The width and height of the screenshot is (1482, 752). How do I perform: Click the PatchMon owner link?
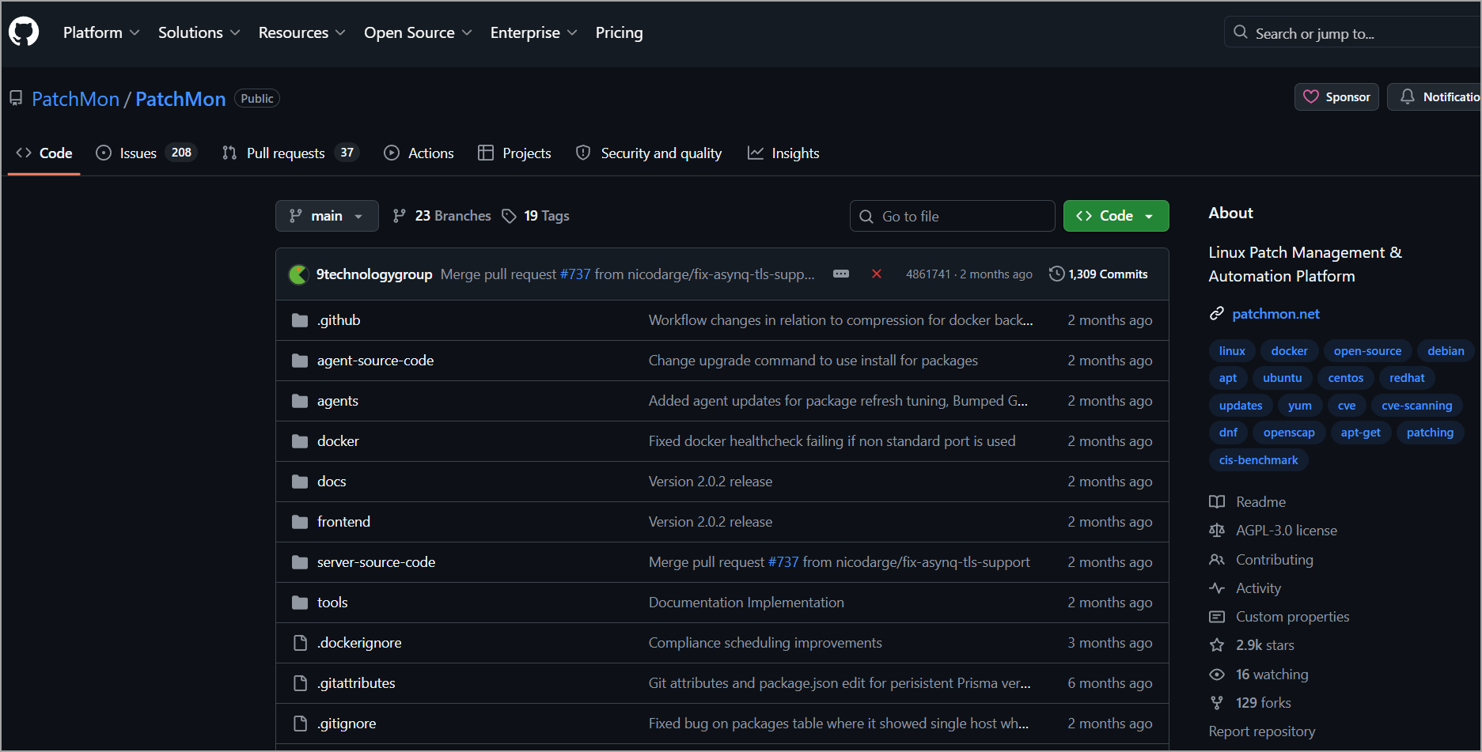point(75,99)
